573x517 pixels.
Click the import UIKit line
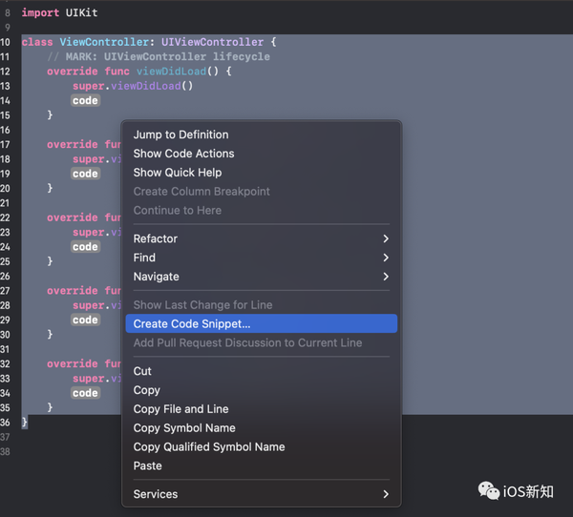click(59, 13)
